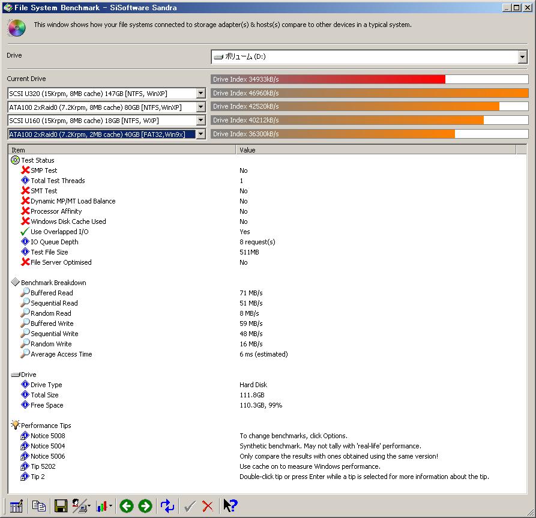The width and height of the screenshot is (536, 518).
Task: Click the red X icon beside SMP Test
Action: (x=25, y=170)
